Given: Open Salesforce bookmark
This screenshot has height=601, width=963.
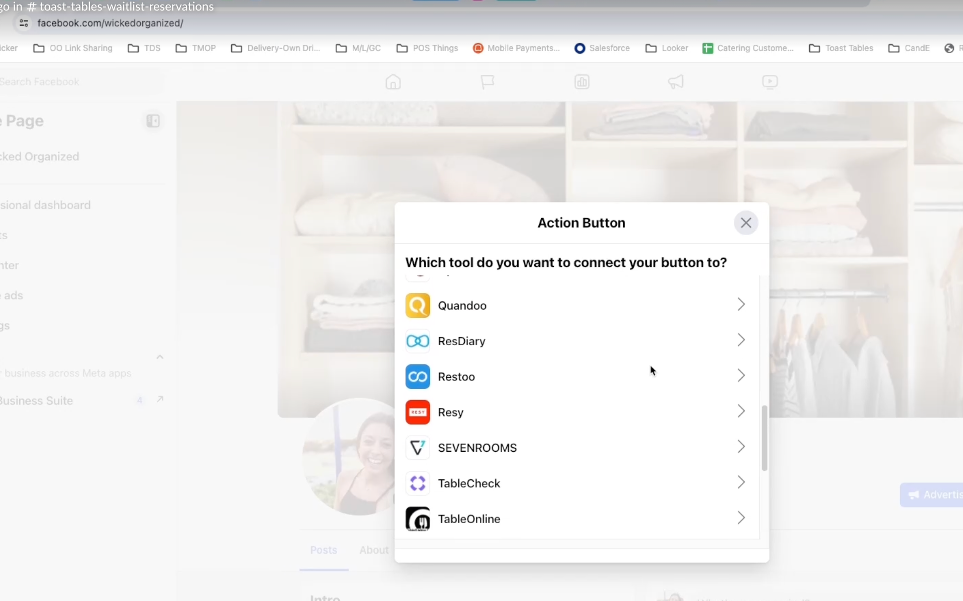Looking at the screenshot, I should 602,48.
